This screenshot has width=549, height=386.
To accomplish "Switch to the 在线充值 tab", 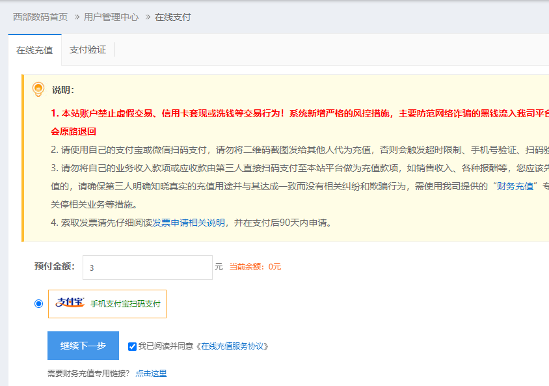I will click(x=34, y=50).
